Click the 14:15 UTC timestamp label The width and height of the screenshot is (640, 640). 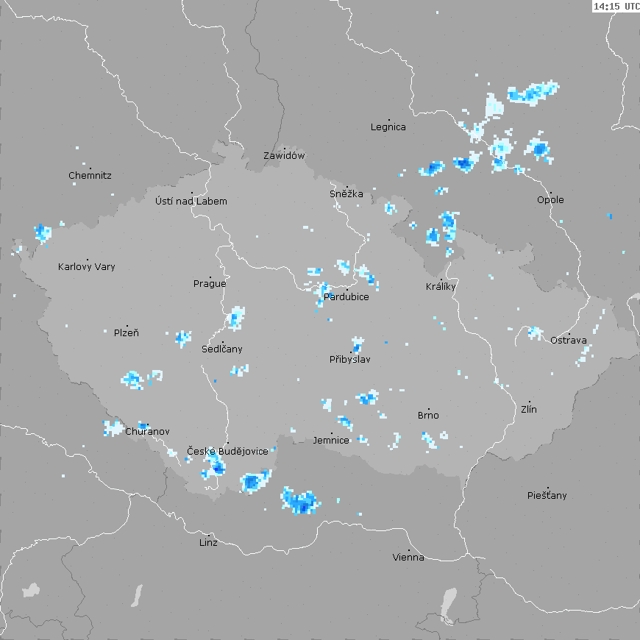616,6
